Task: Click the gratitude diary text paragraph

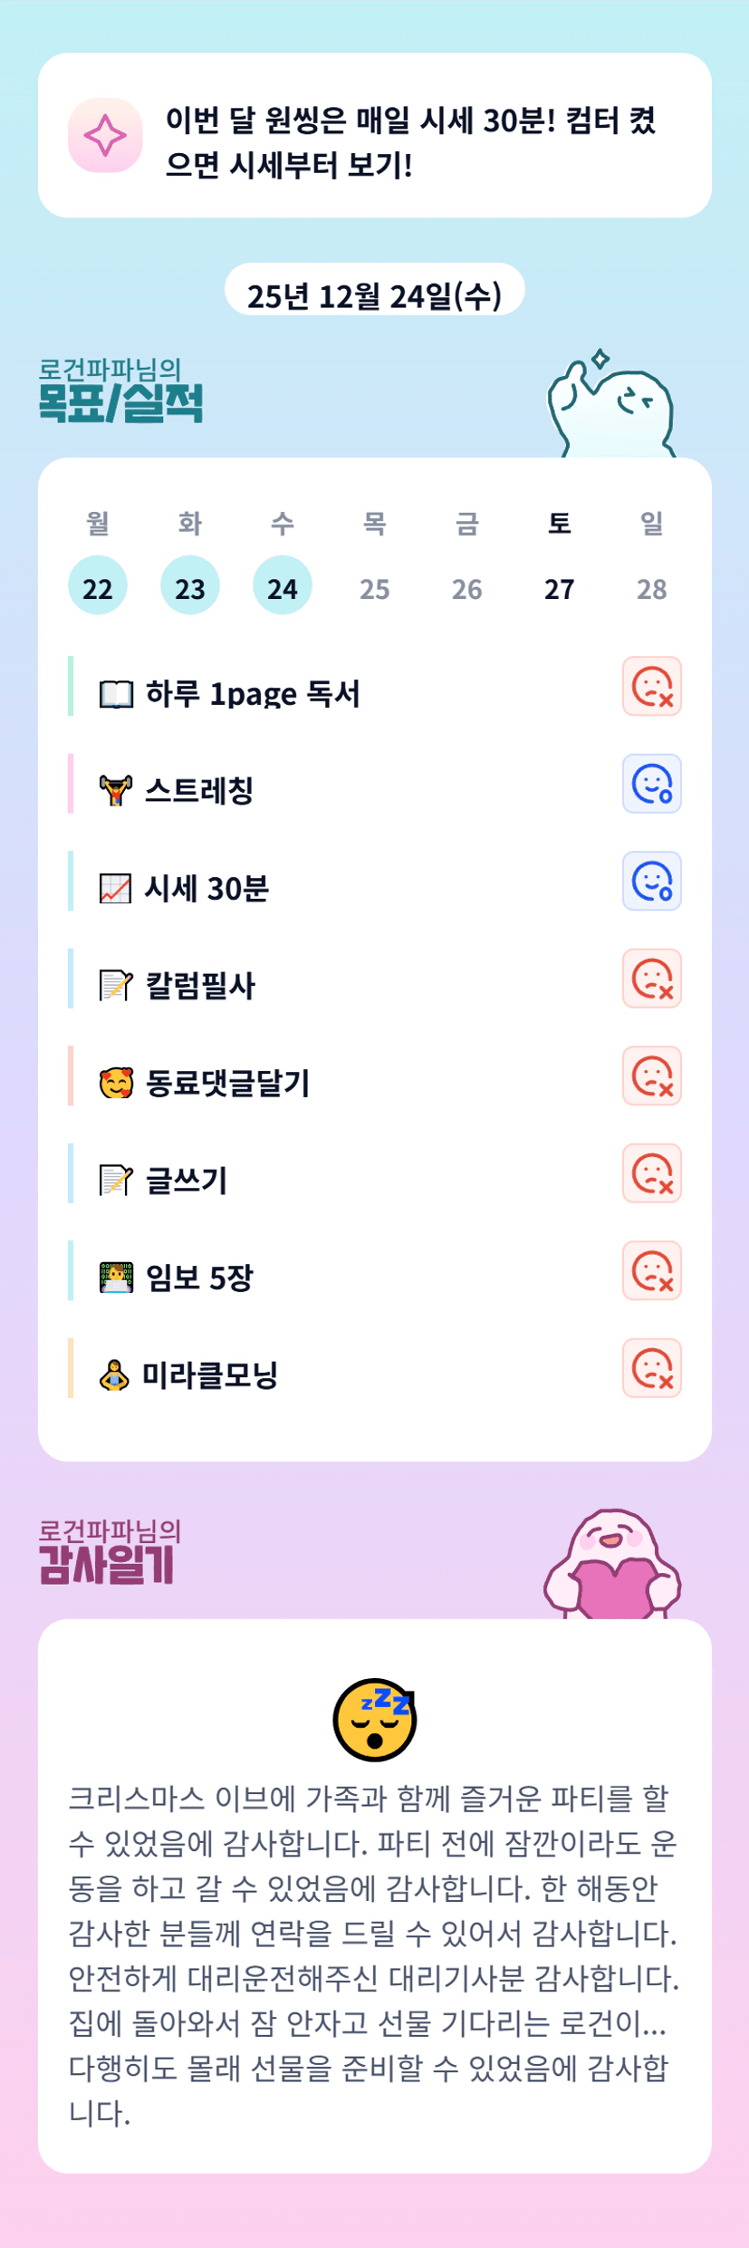Action: pos(374,1955)
